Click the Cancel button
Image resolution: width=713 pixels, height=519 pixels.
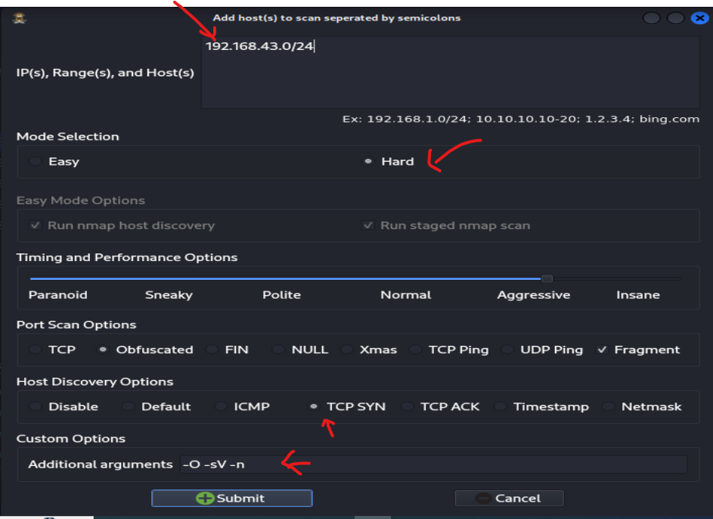pos(509,499)
